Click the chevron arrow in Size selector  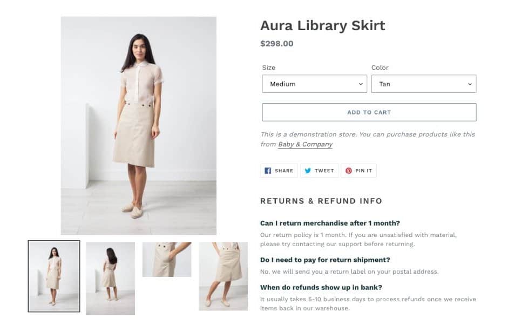361,84
